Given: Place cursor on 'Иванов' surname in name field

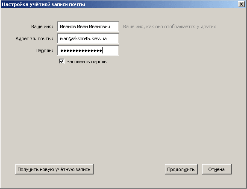Looking at the screenshot, I should 68,27.
